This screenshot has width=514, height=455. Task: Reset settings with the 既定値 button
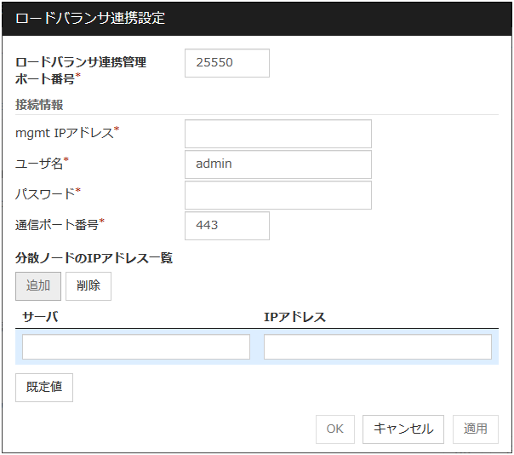tap(44, 387)
